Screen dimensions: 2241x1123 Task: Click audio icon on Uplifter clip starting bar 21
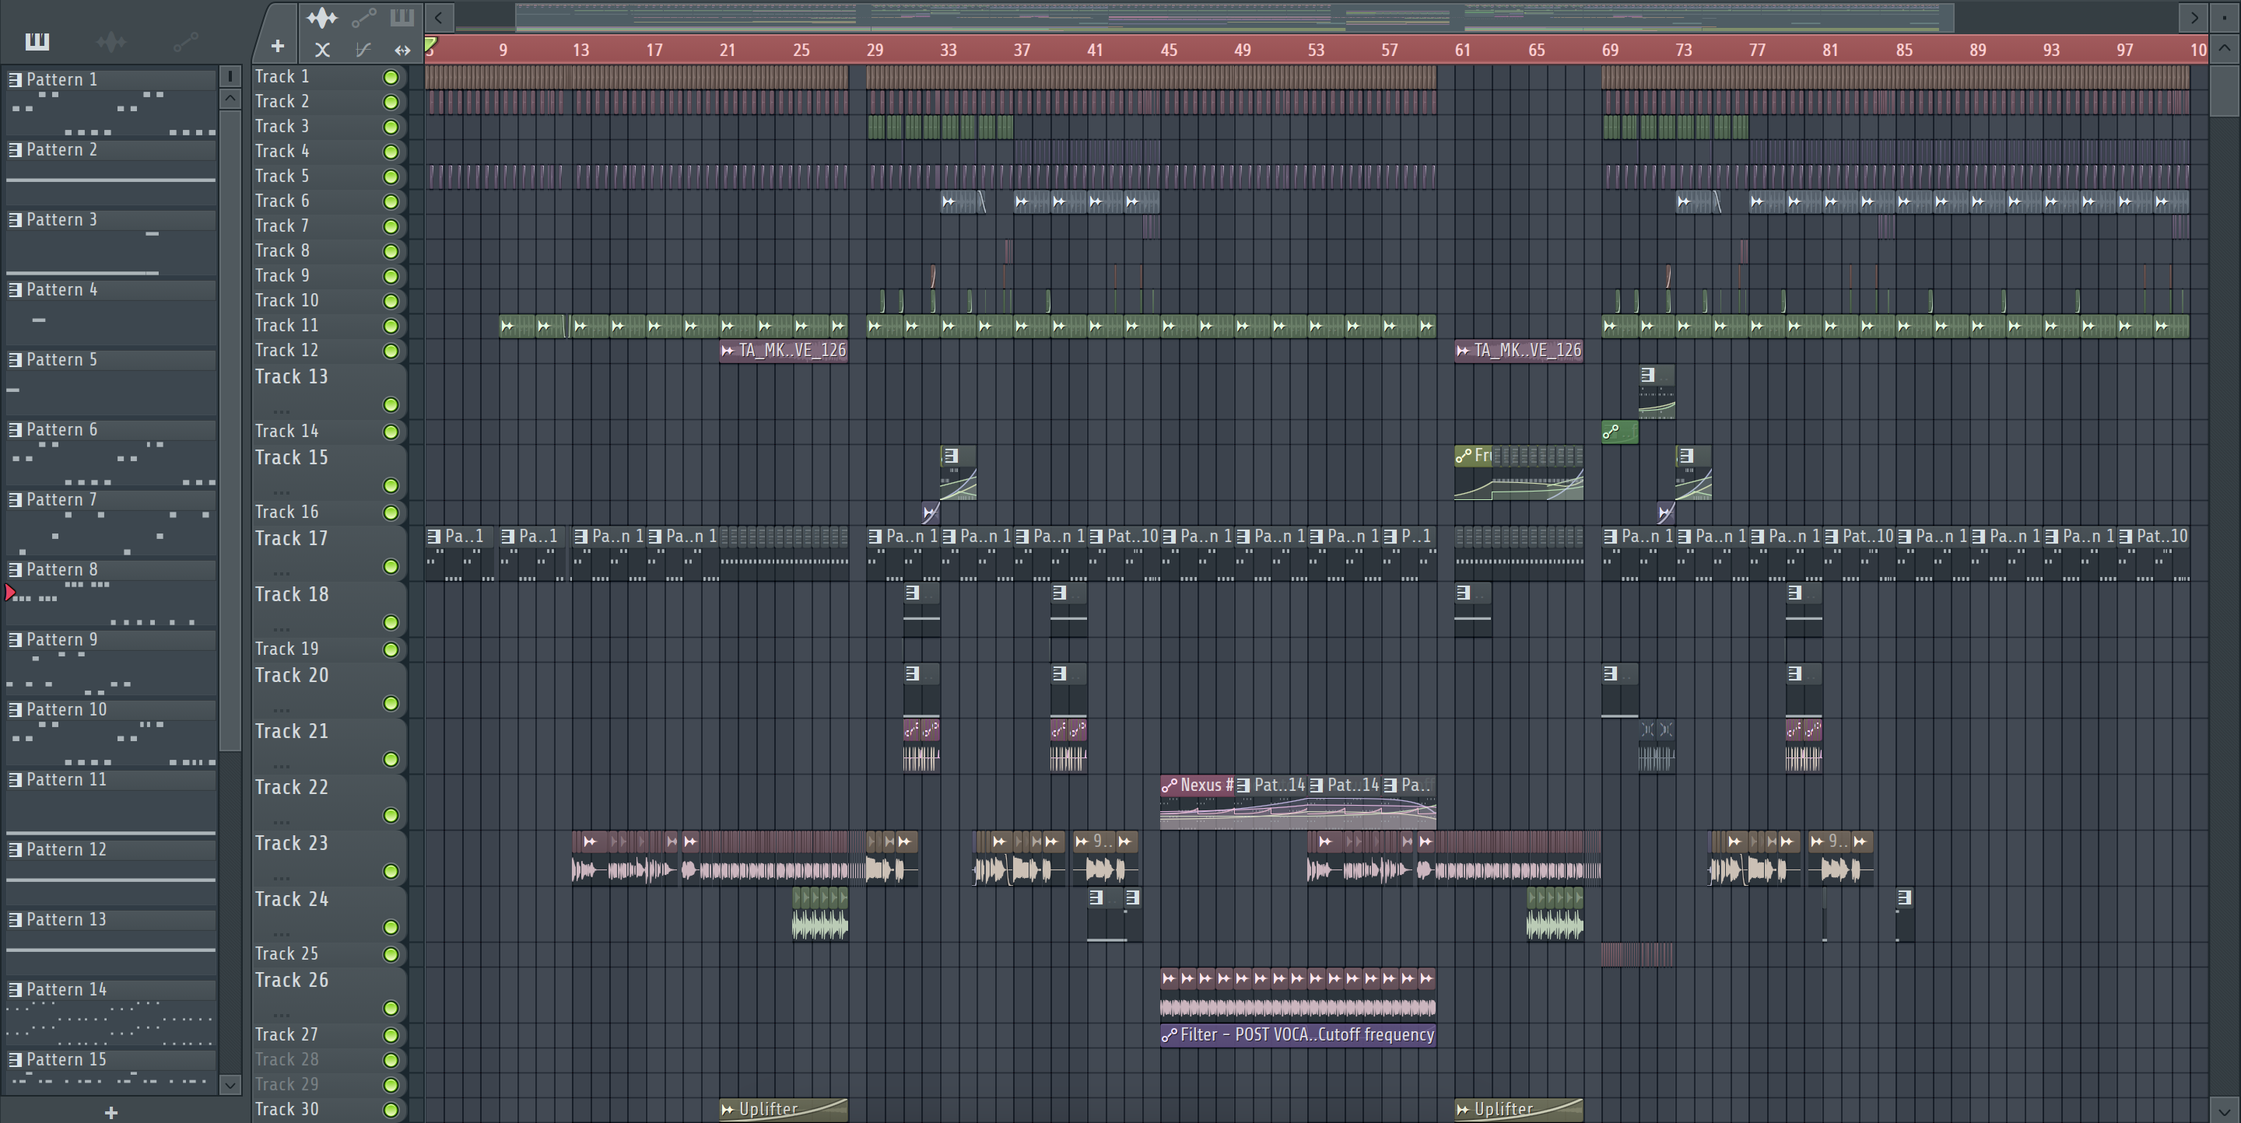coord(728,1109)
